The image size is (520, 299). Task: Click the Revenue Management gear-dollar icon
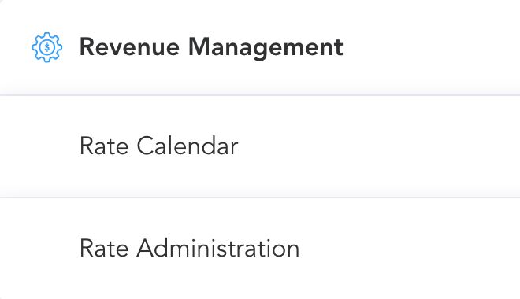click(46, 47)
